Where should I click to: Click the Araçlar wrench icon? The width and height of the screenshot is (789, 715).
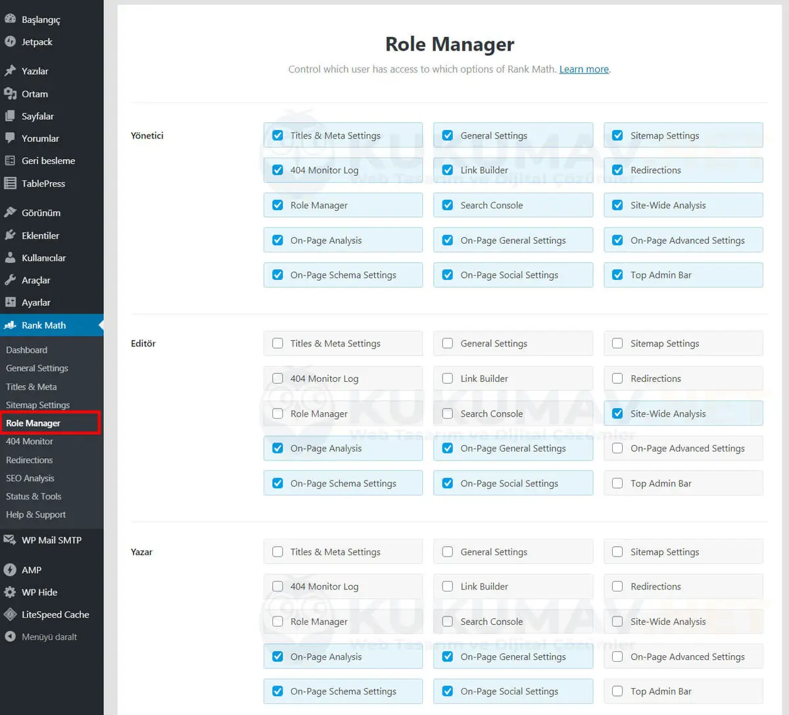[x=10, y=280]
